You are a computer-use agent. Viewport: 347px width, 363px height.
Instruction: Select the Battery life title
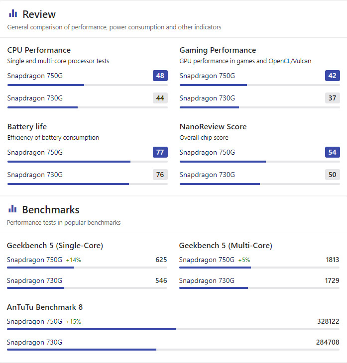[27, 127]
